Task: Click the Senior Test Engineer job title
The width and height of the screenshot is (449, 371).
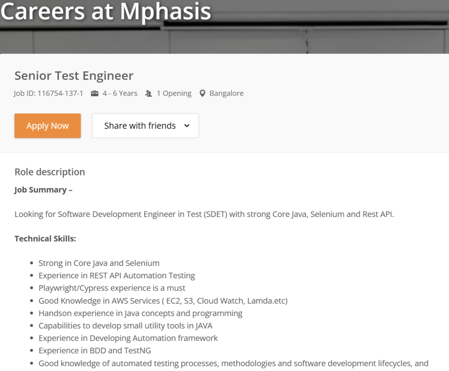Action: (74, 76)
